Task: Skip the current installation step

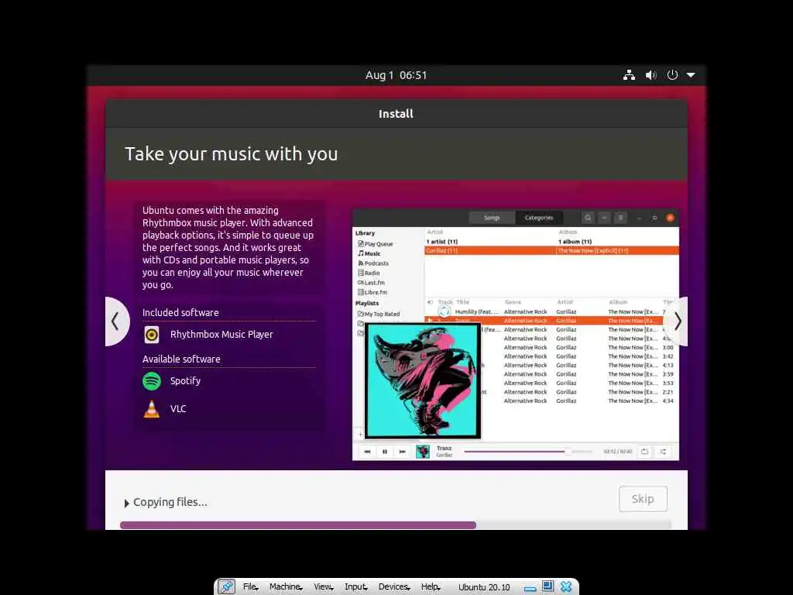Action: click(x=643, y=499)
